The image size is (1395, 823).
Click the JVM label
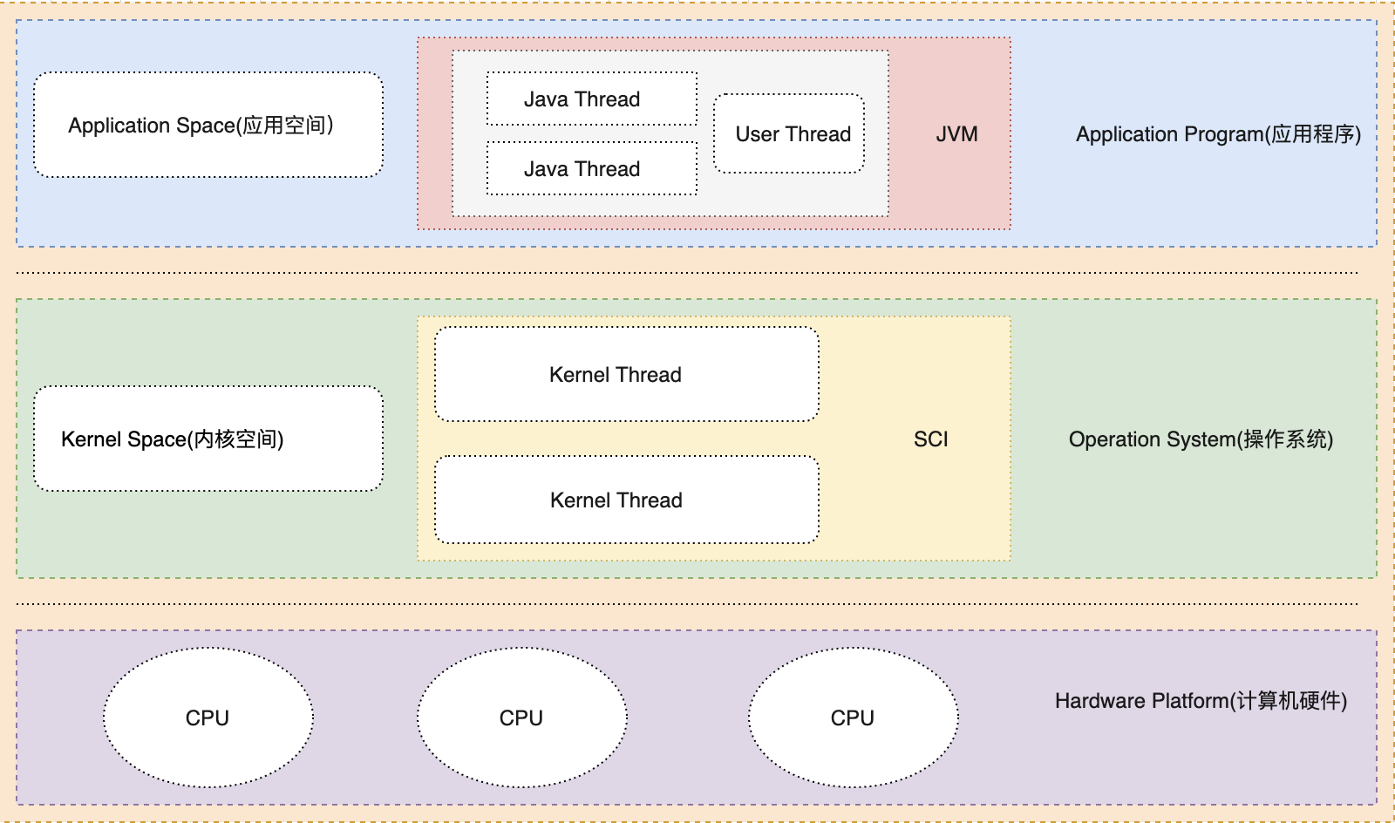tap(956, 134)
